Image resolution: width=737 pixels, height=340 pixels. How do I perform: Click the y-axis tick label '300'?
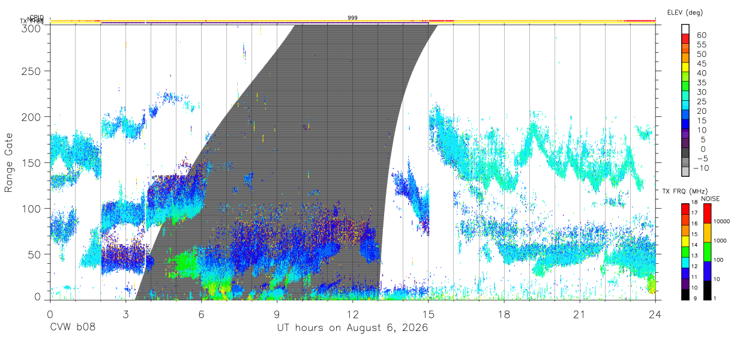click(31, 28)
